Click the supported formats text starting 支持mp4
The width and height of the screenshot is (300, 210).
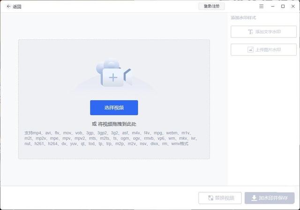pos(111,138)
